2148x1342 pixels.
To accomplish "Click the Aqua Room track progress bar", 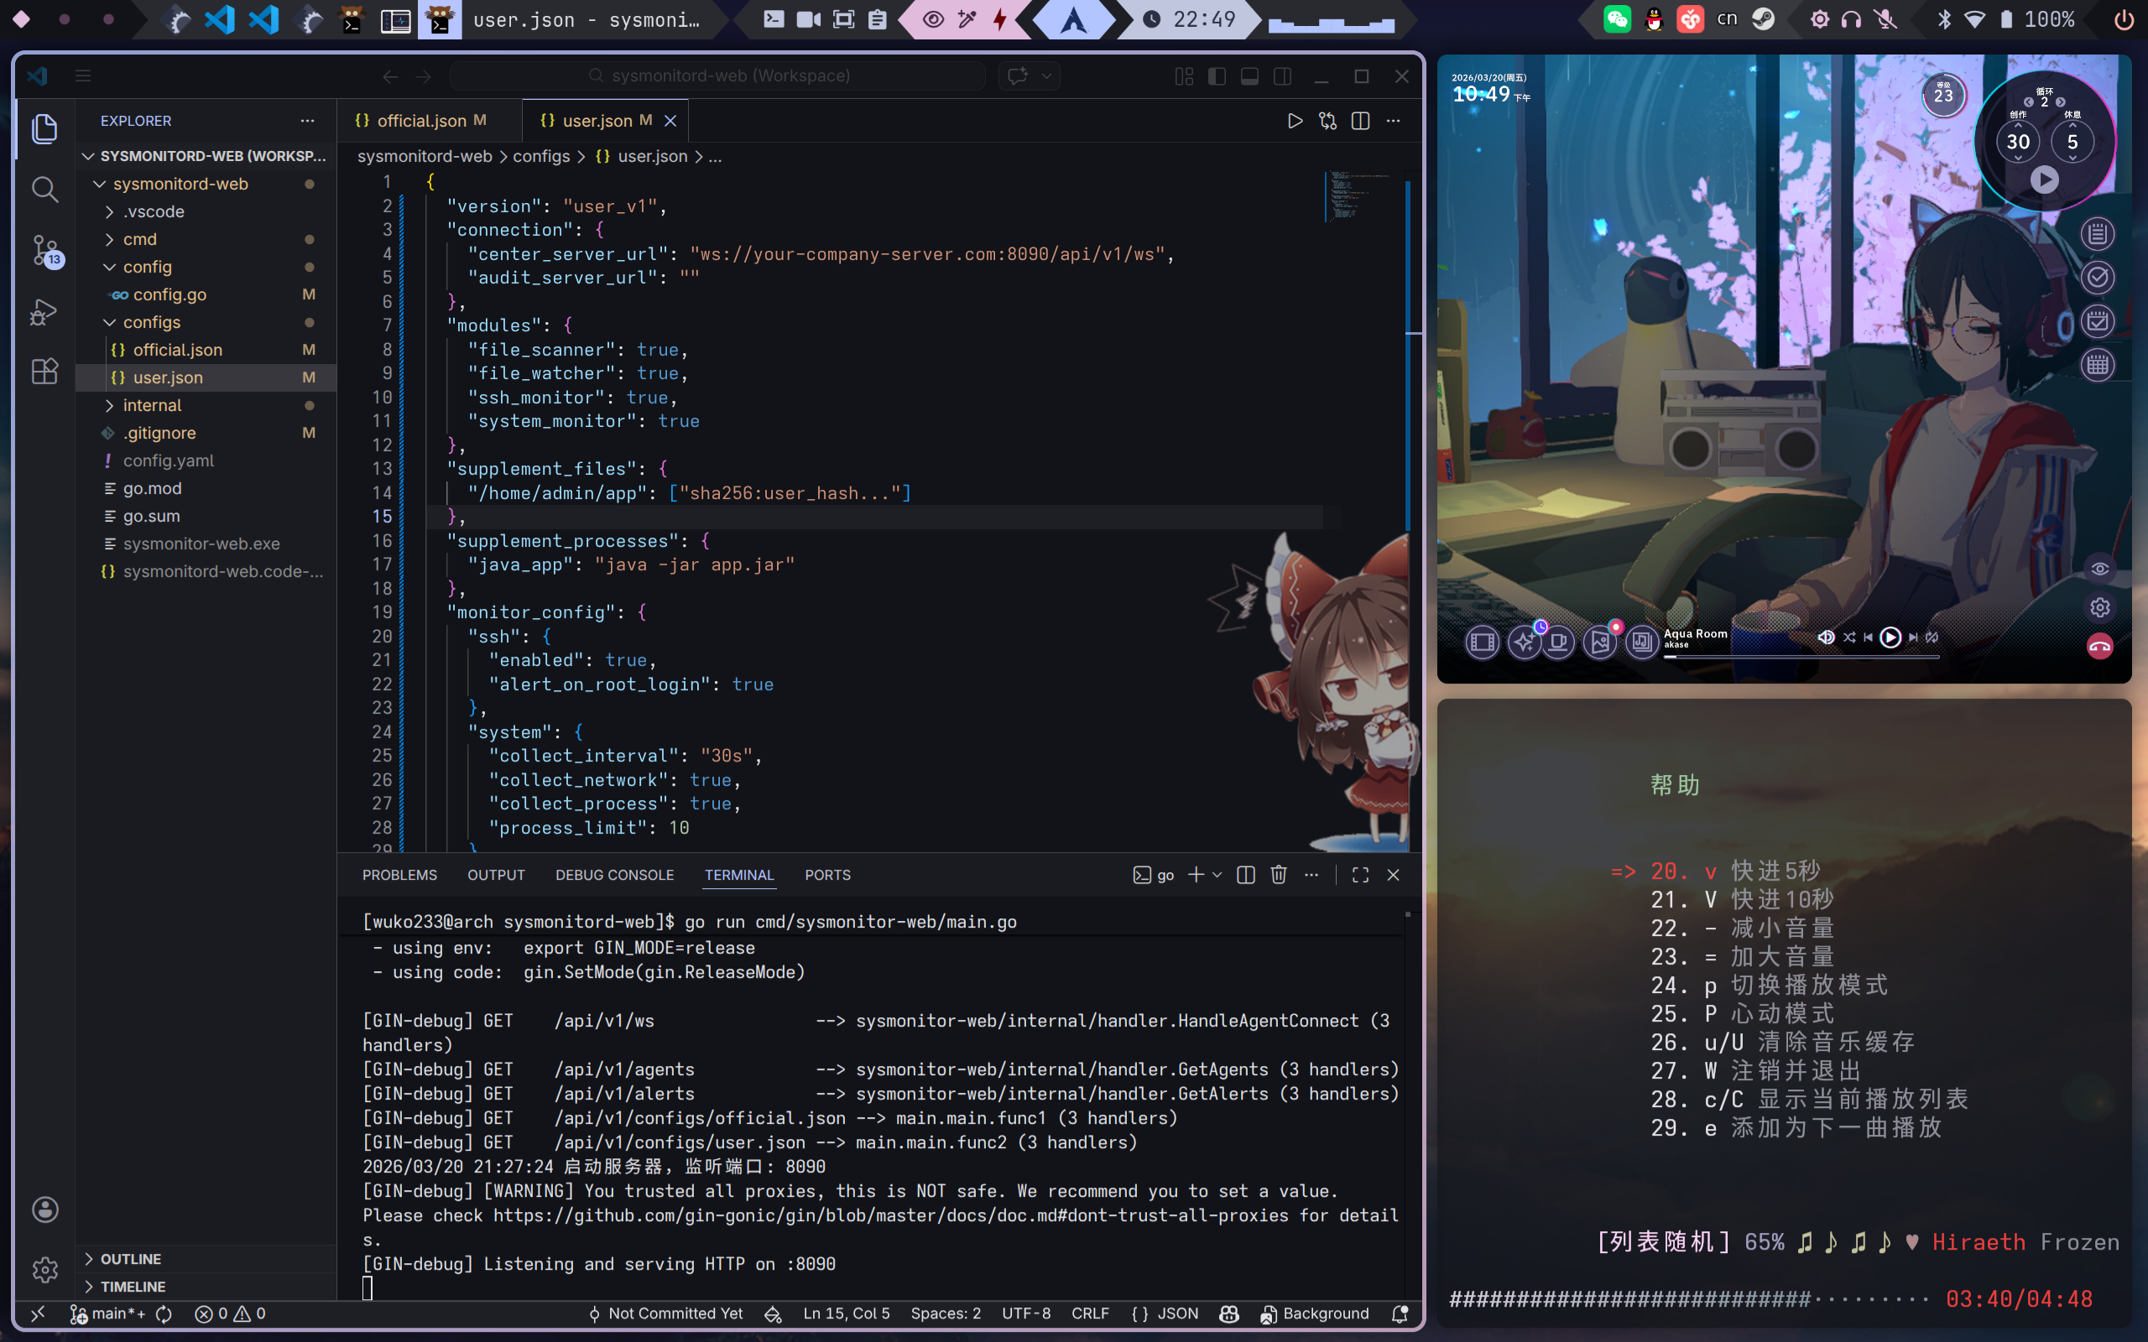I will pos(1801,657).
